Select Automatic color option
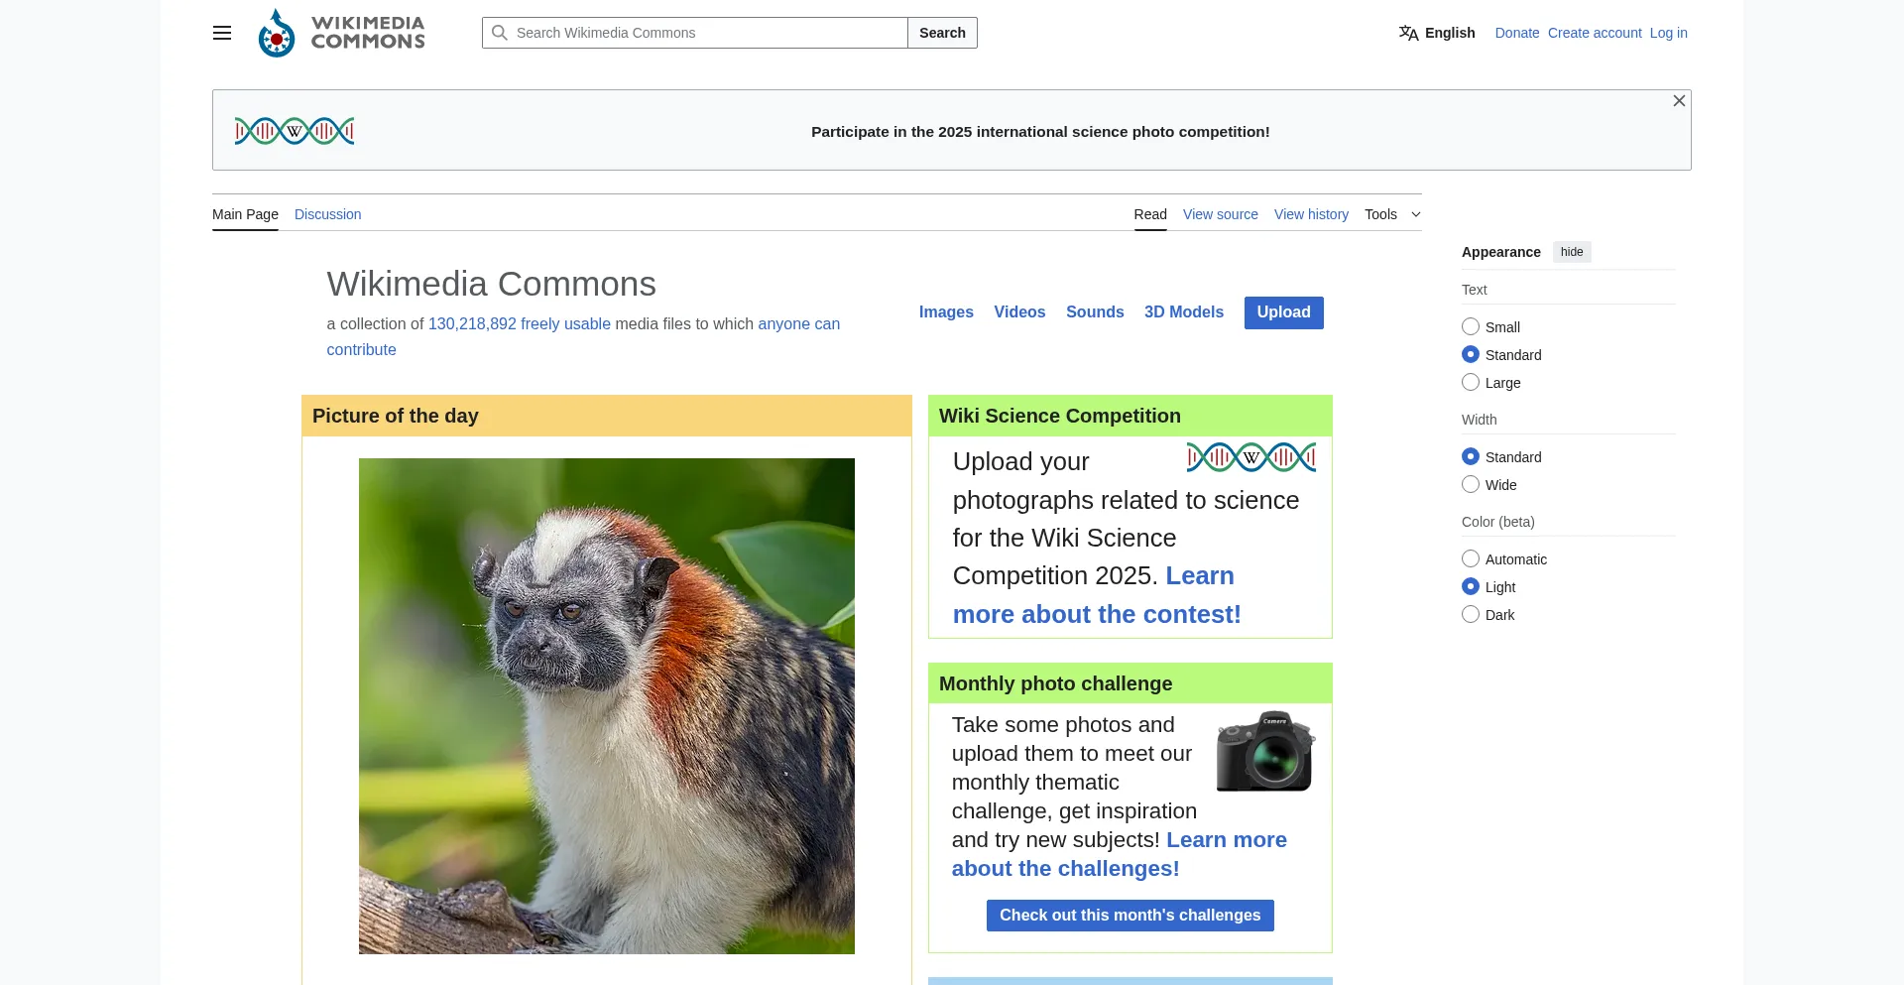The height and width of the screenshot is (985, 1904). (1471, 559)
